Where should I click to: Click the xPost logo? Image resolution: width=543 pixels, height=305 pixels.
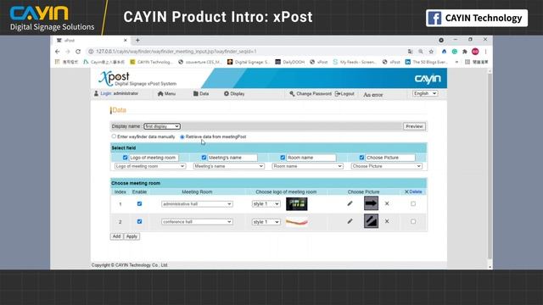(137, 79)
